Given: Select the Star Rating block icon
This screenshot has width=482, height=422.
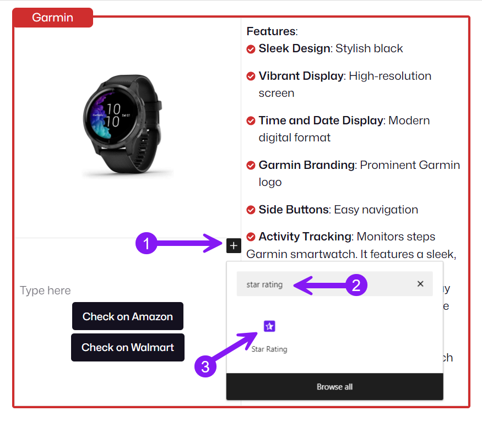Looking at the screenshot, I should point(269,326).
